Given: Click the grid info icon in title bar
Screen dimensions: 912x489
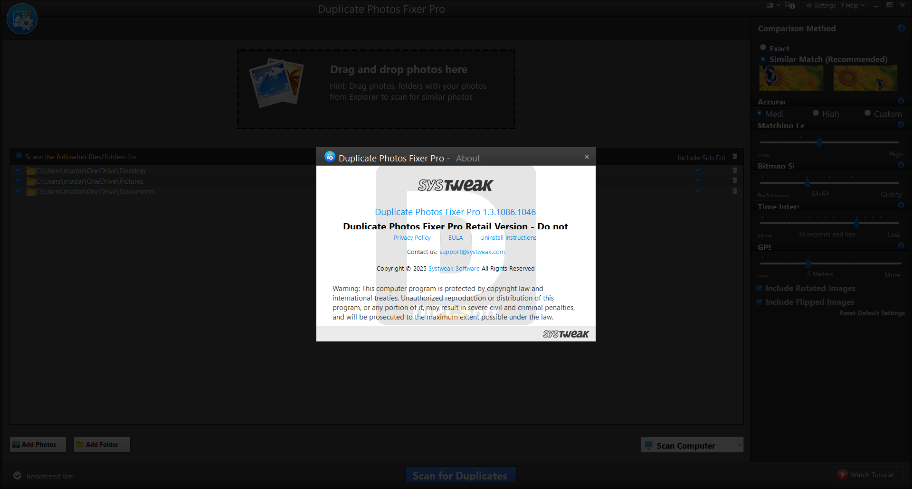Looking at the screenshot, I should point(790,6).
